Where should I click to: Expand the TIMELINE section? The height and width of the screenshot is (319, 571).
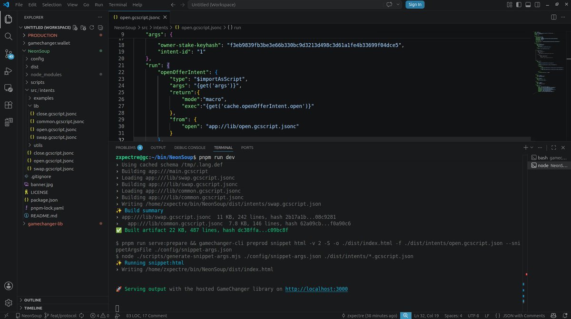point(32,308)
